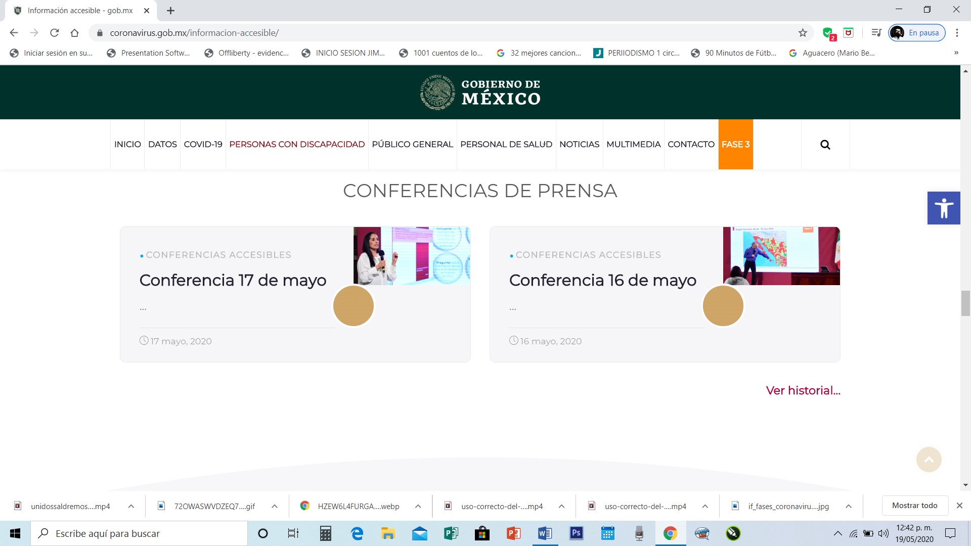Image resolution: width=971 pixels, height=546 pixels.
Task: Expand options for 72OWASWVDZEQ7 gif download
Action: pyautogui.click(x=275, y=506)
